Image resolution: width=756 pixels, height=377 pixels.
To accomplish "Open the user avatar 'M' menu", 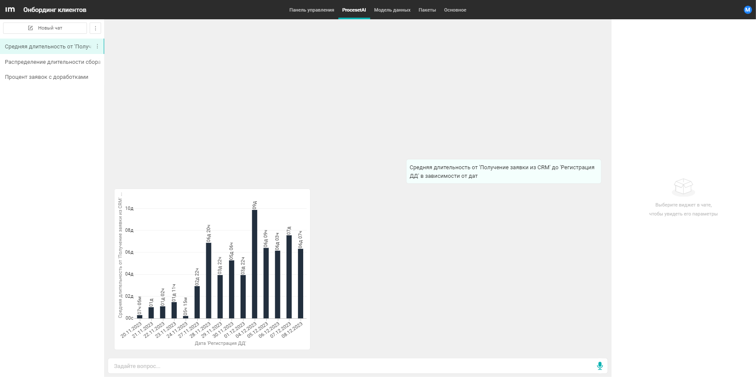I will point(747,9).
